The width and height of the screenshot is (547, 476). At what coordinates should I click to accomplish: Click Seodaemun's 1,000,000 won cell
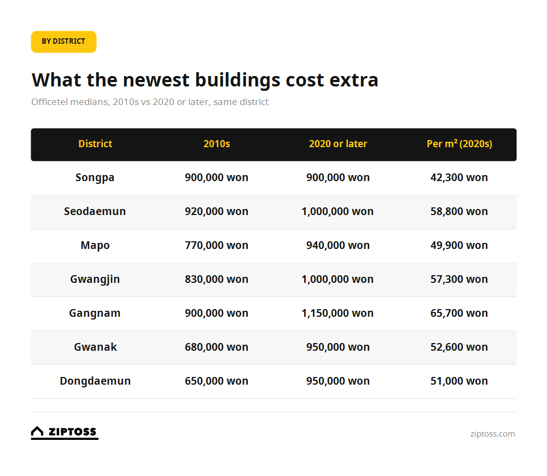point(337,212)
